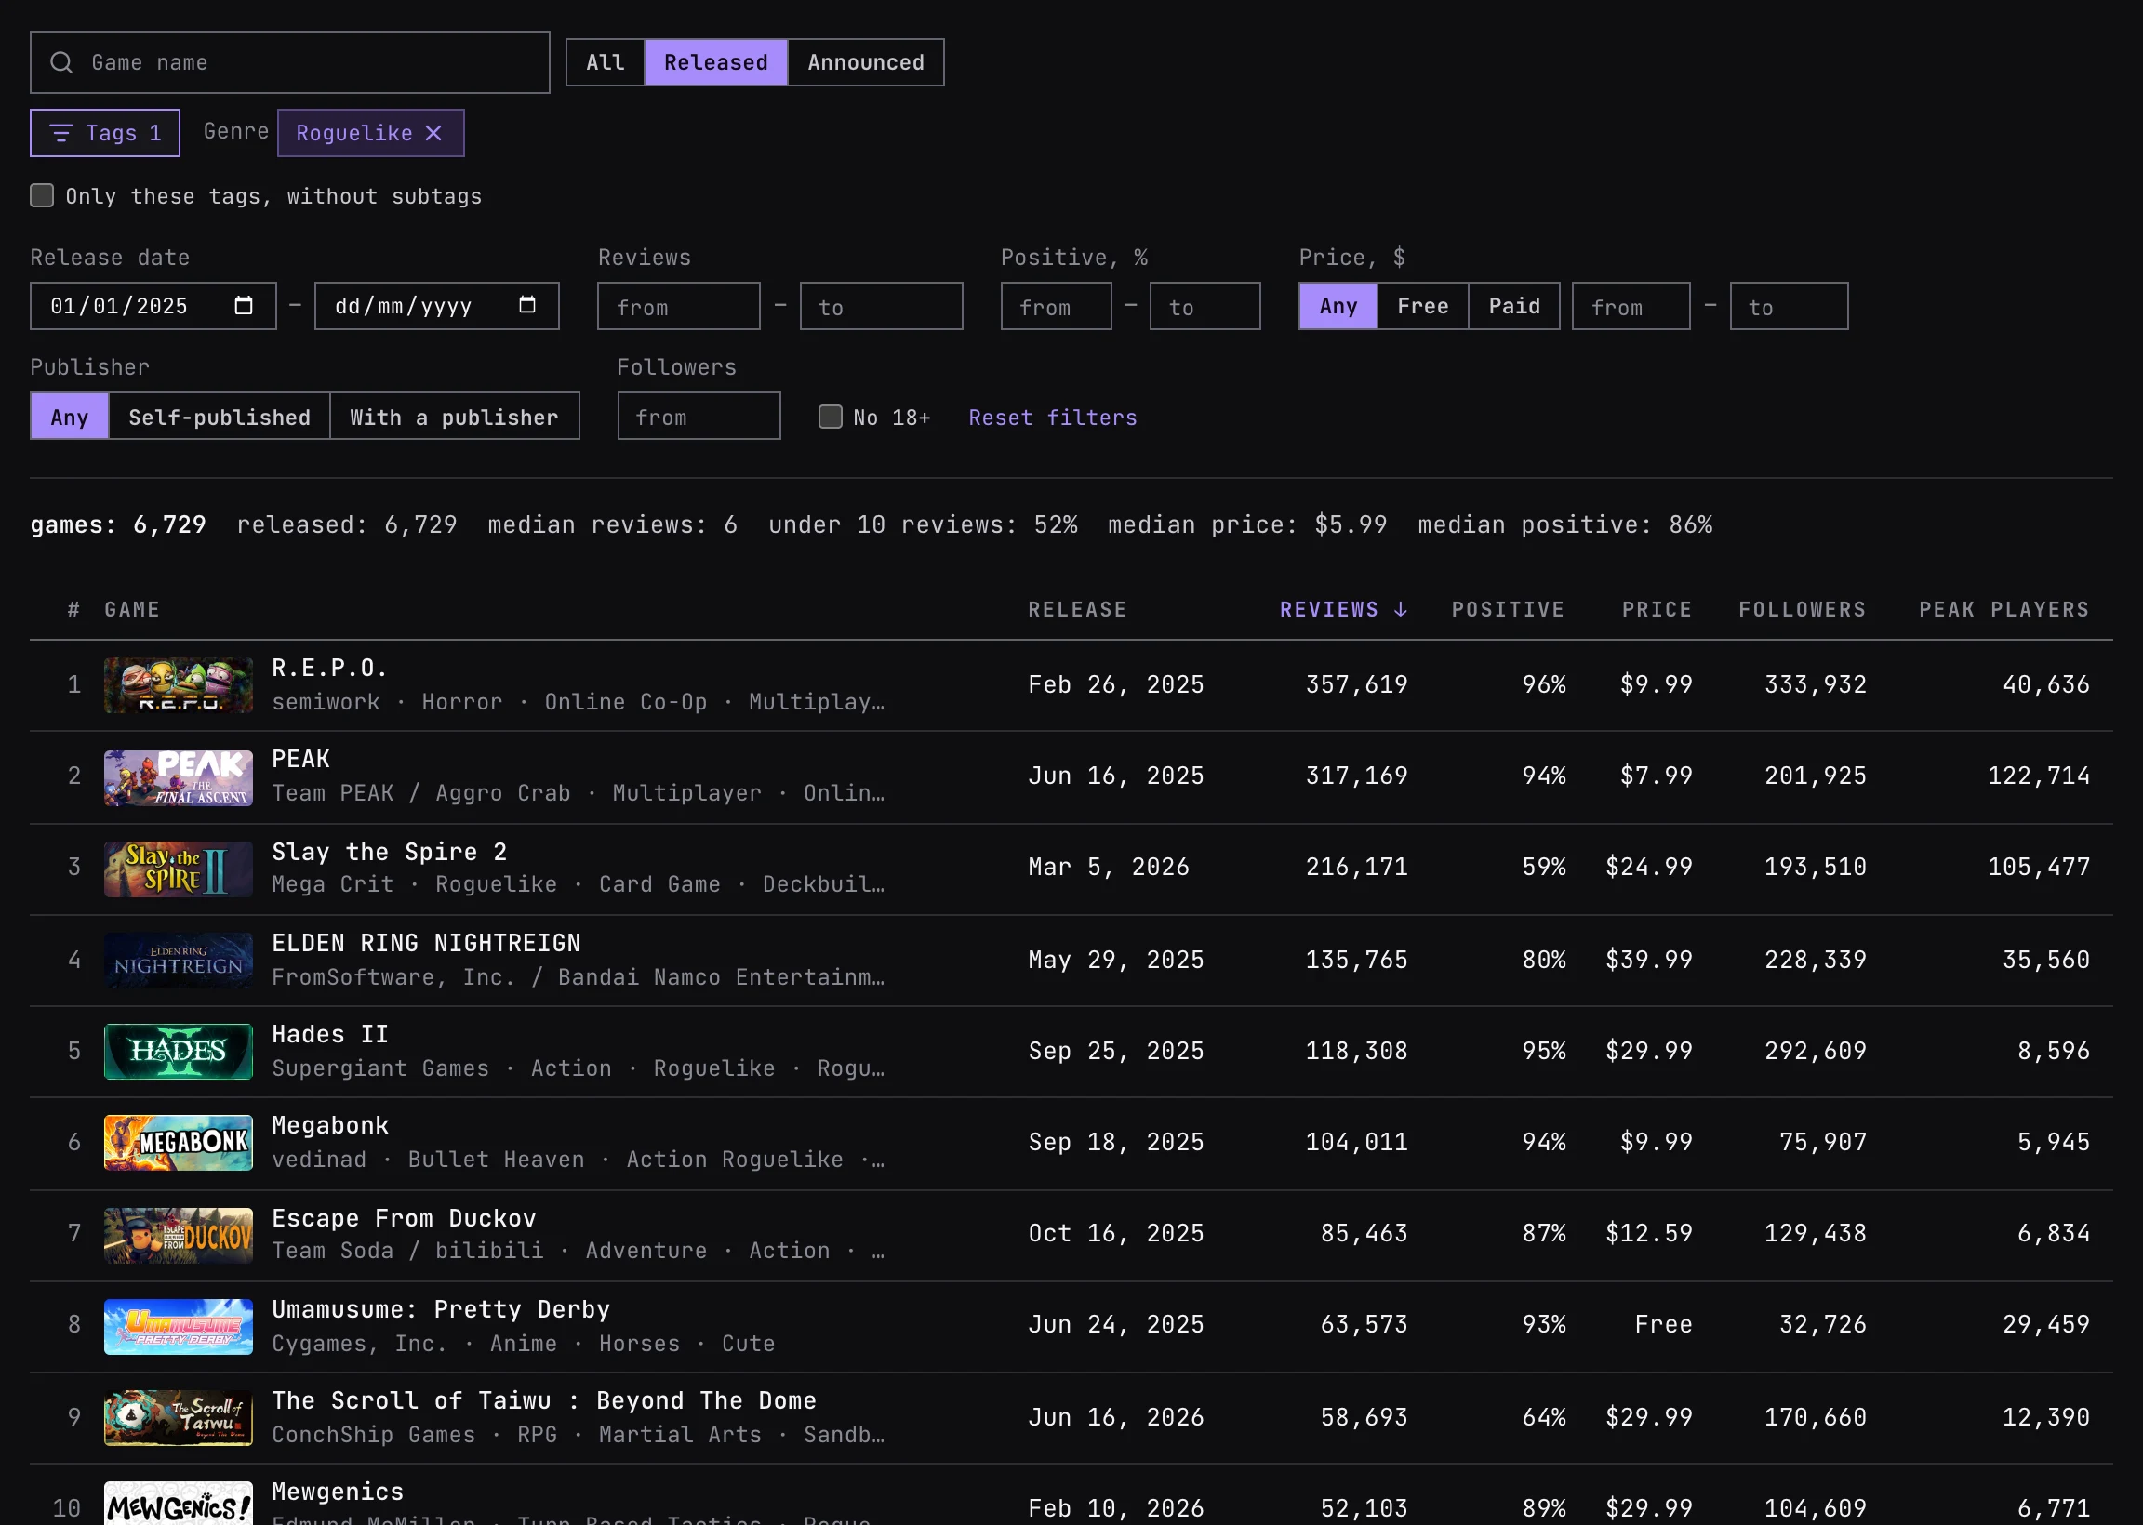Click the Followers 'from' input

(x=699, y=416)
